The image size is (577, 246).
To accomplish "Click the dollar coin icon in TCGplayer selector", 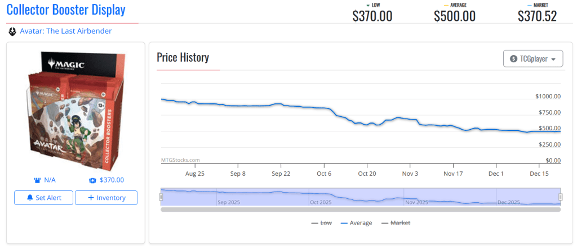I will (513, 59).
